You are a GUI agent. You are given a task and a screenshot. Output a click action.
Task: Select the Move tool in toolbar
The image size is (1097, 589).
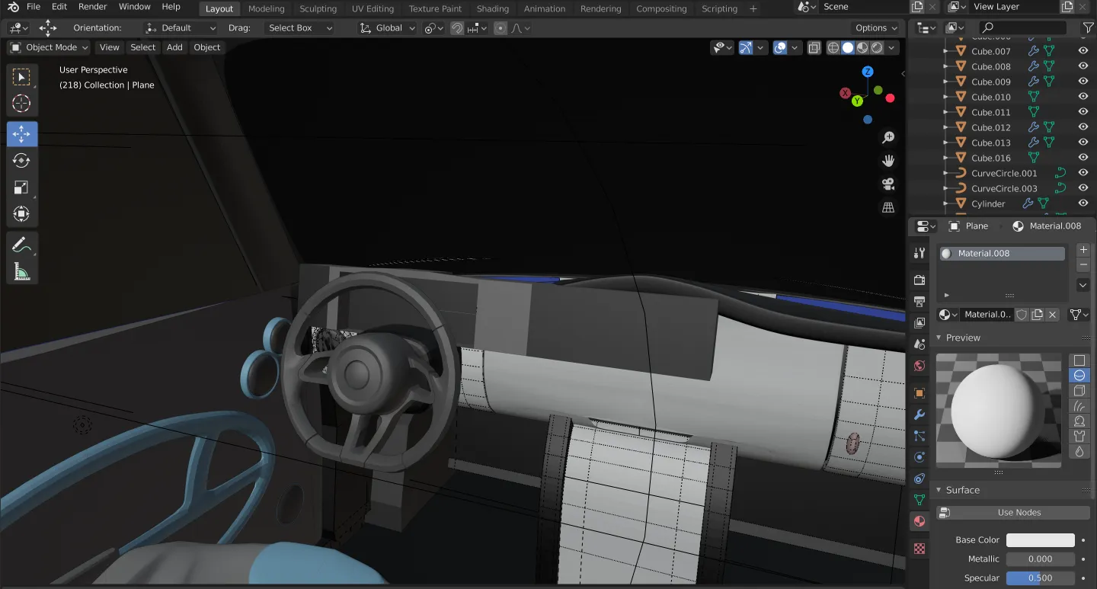[x=22, y=134]
